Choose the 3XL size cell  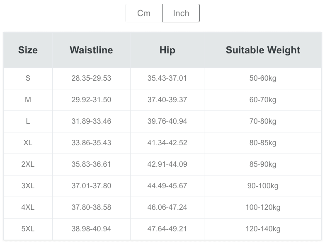(28, 186)
